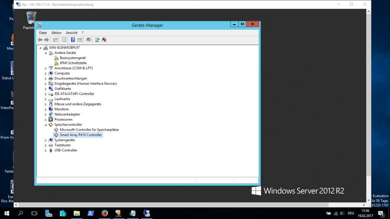Image resolution: width=390 pixels, height=219 pixels.
Task: Select the Basissystemgerät warning device icon
Action: [56, 58]
